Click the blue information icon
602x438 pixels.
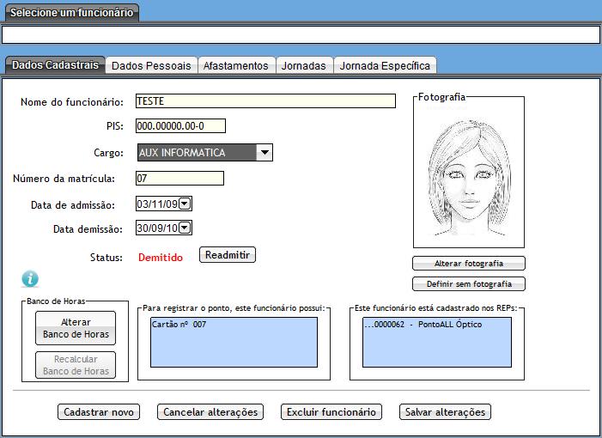[x=30, y=278]
